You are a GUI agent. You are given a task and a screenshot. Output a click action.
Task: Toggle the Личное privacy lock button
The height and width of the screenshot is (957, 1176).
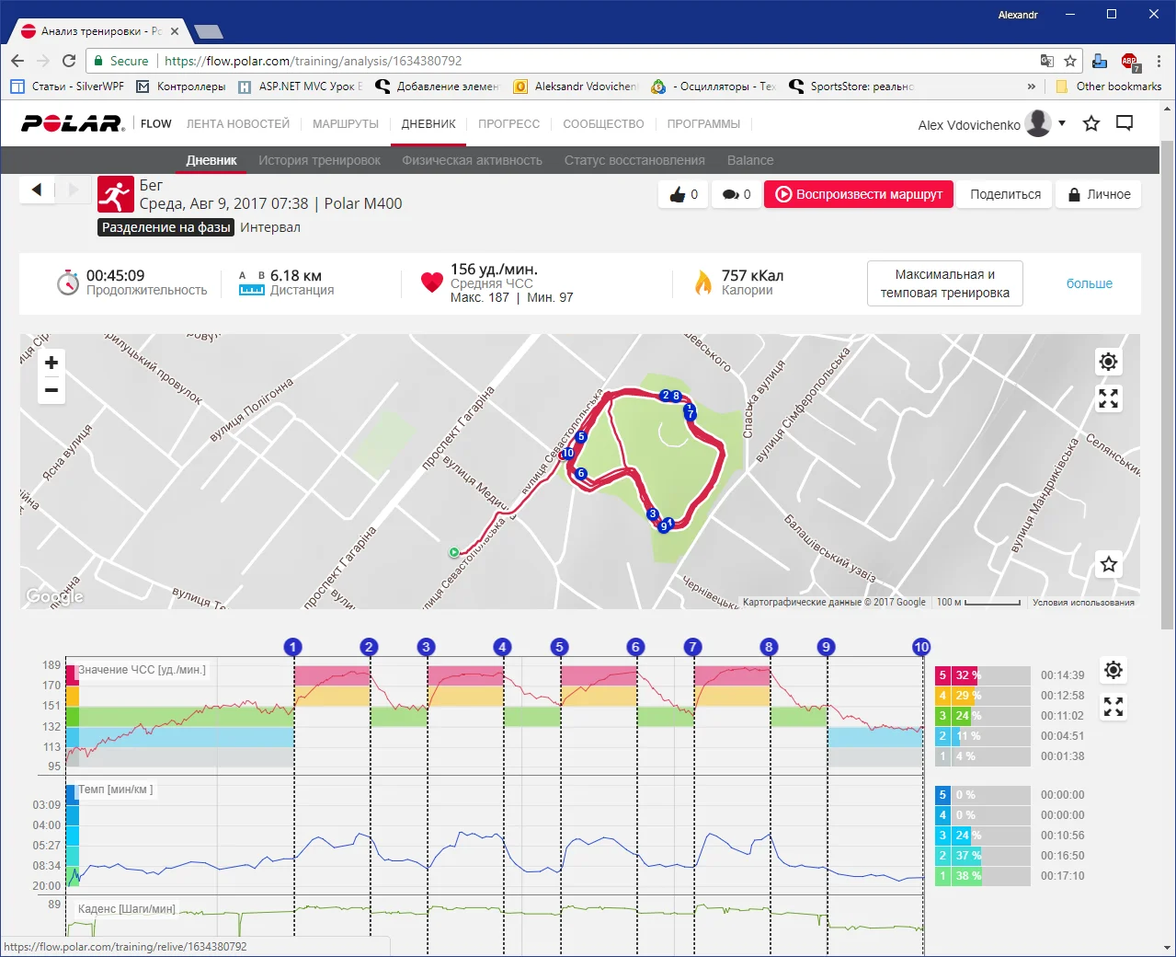point(1099,194)
